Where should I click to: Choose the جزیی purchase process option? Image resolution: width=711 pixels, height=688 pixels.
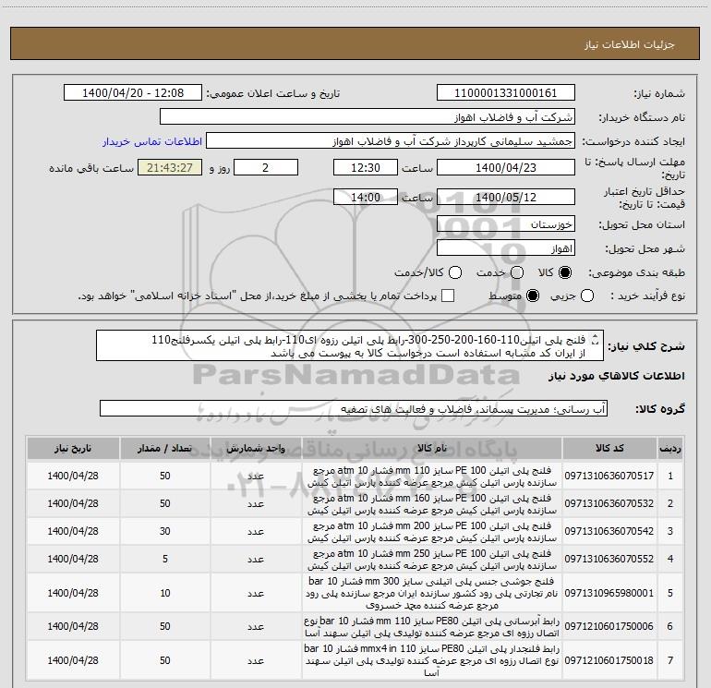587,296
